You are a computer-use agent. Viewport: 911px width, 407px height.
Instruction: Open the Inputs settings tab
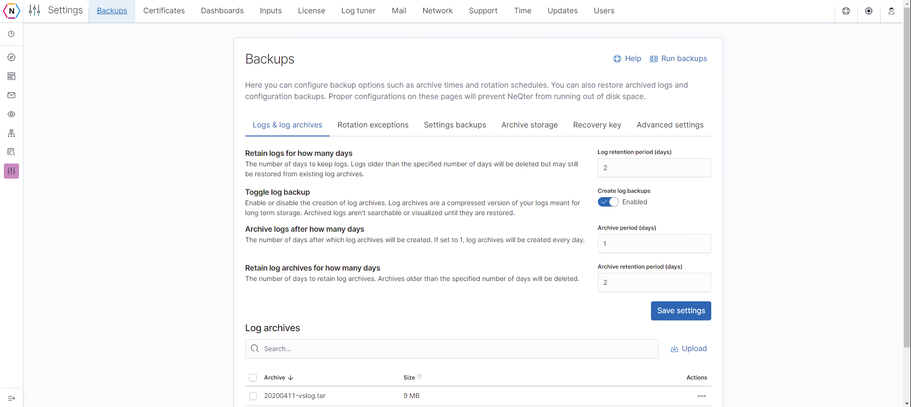tap(271, 10)
